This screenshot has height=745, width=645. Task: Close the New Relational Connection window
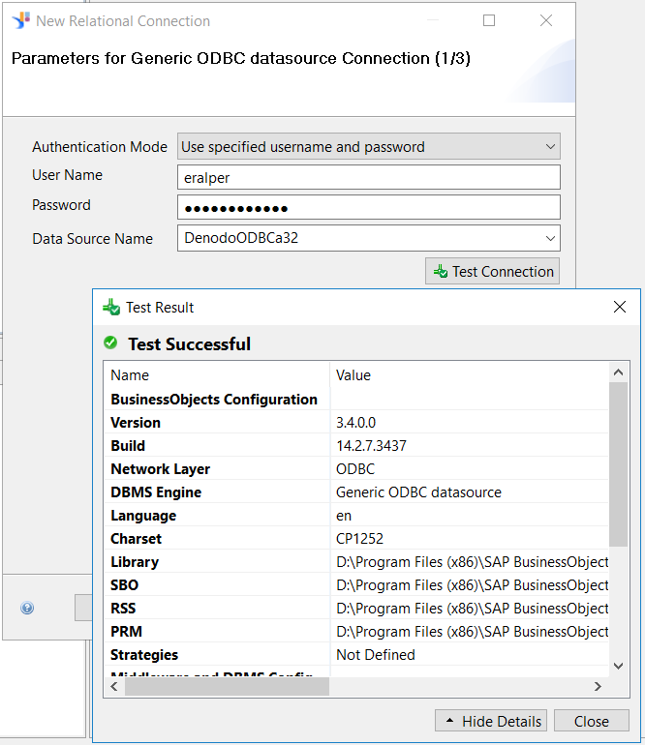pyautogui.click(x=546, y=20)
